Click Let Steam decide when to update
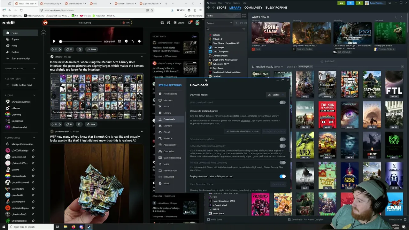The height and width of the screenshot is (230, 409). click(x=242, y=131)
